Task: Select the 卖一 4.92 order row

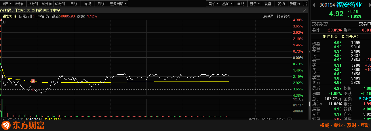Action: tap(341, 60)
